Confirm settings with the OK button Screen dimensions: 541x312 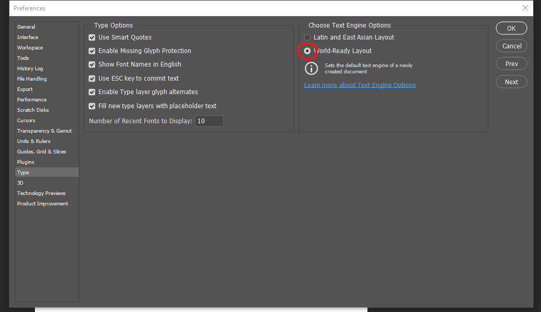tap(511, 28)
